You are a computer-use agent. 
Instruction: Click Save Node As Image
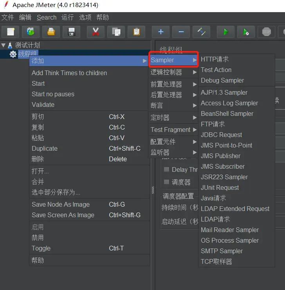pyautogui.click(x=89, y=204)
